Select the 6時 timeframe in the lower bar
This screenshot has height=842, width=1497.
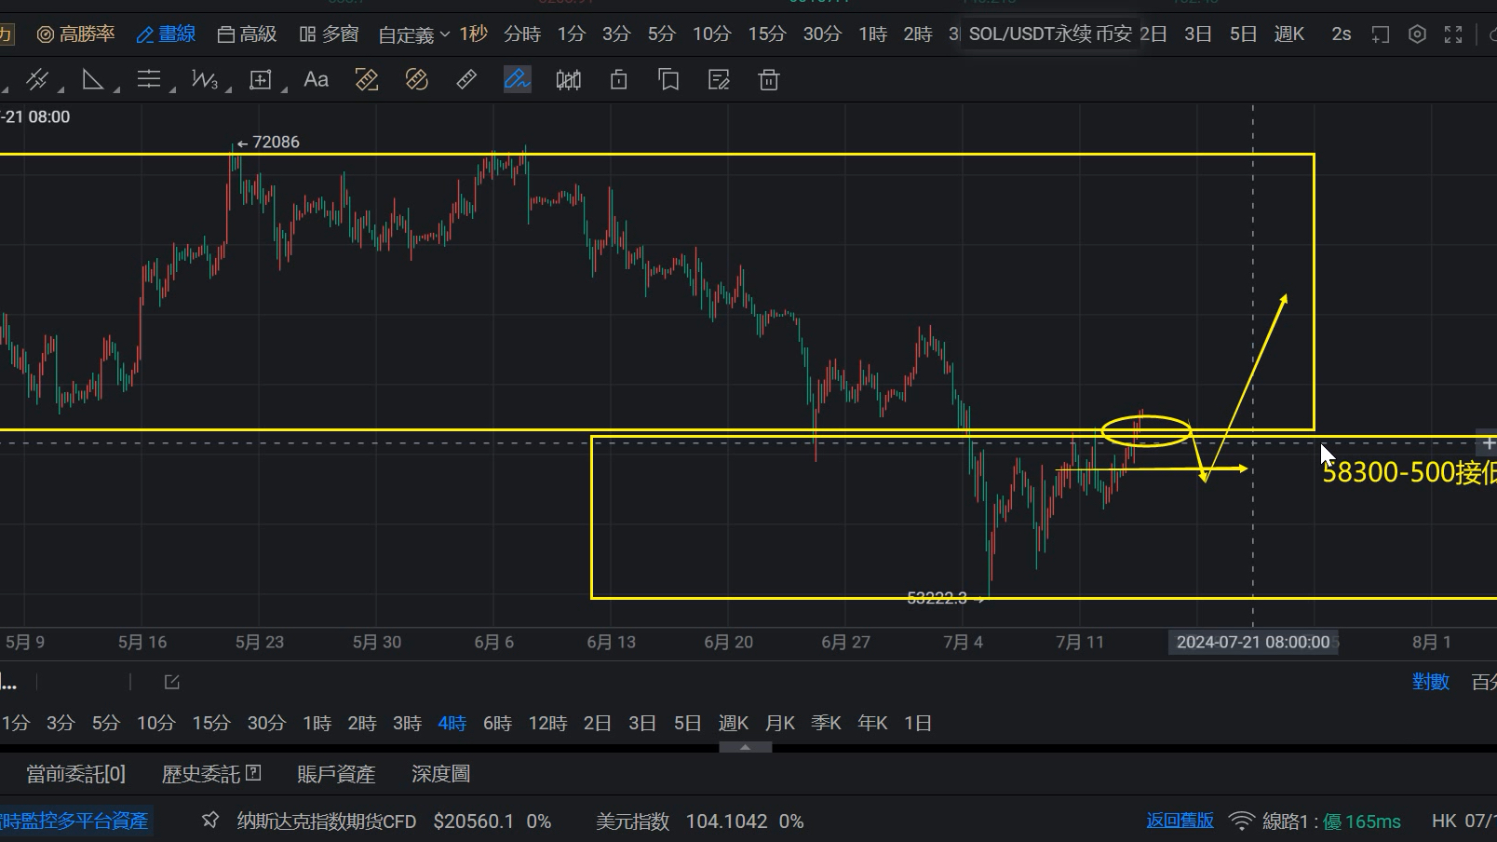click(x=497, y=723)
